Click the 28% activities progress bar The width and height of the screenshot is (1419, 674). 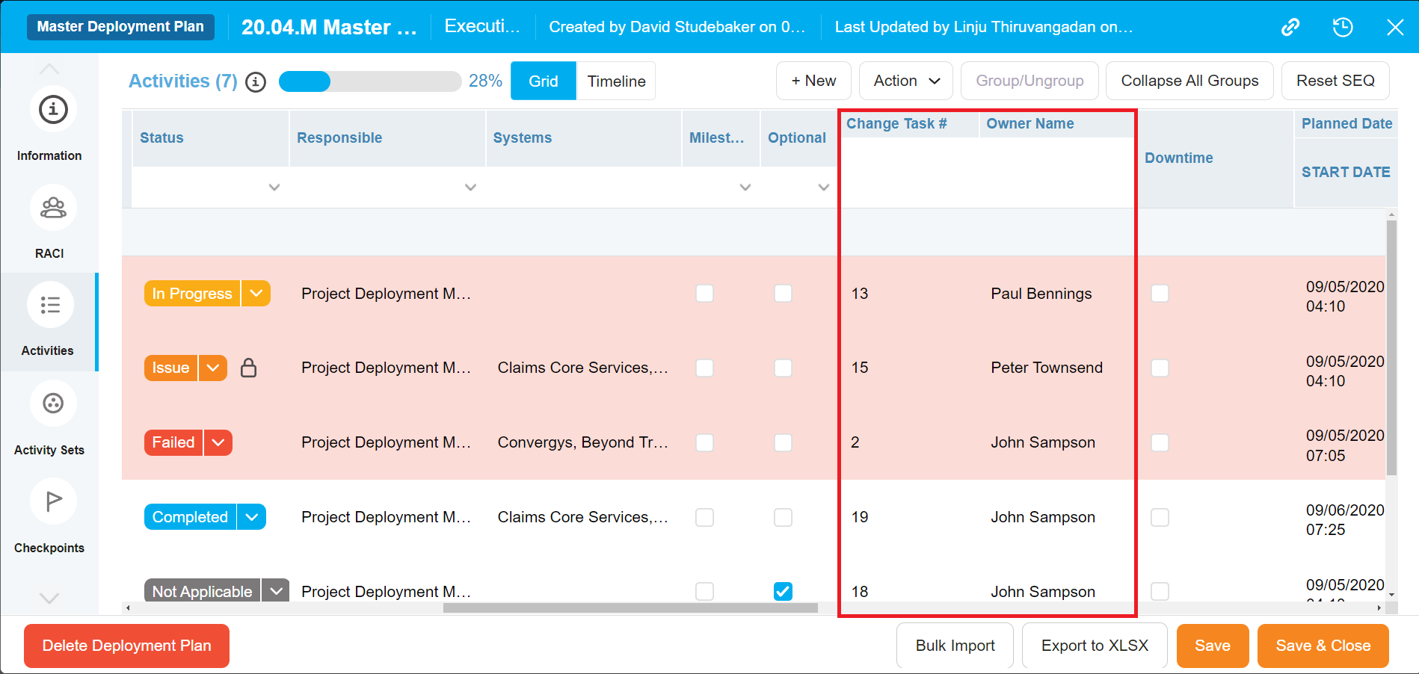(369, 81)
